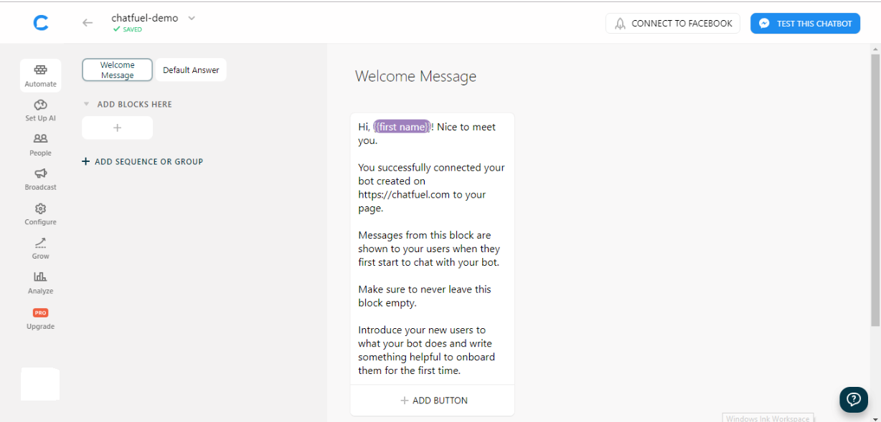Click the Chatfuel logo icon
Image resolution: width=881 pixels, height=422 pixels.
(x=41, y=23)
